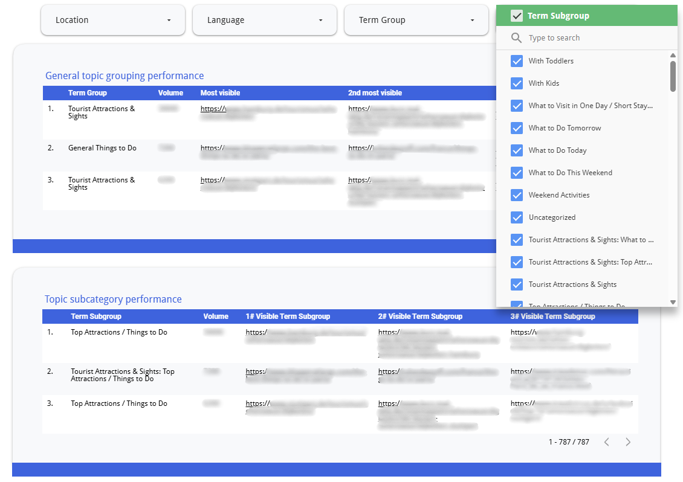Deselect What to Do Tomorrow checkbox
Viewport: 683px width, 482px height.
[517, 128]
